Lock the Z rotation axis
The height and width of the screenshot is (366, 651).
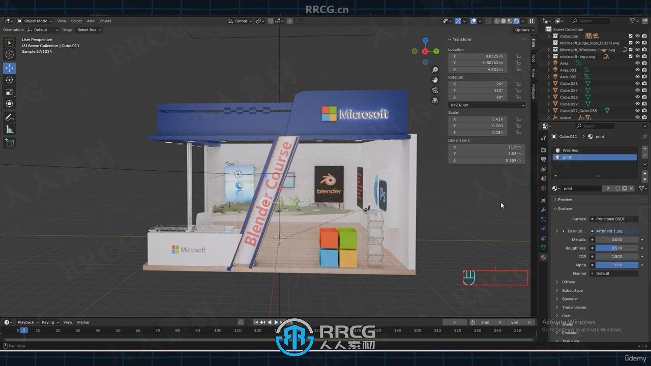coord(518,97)
